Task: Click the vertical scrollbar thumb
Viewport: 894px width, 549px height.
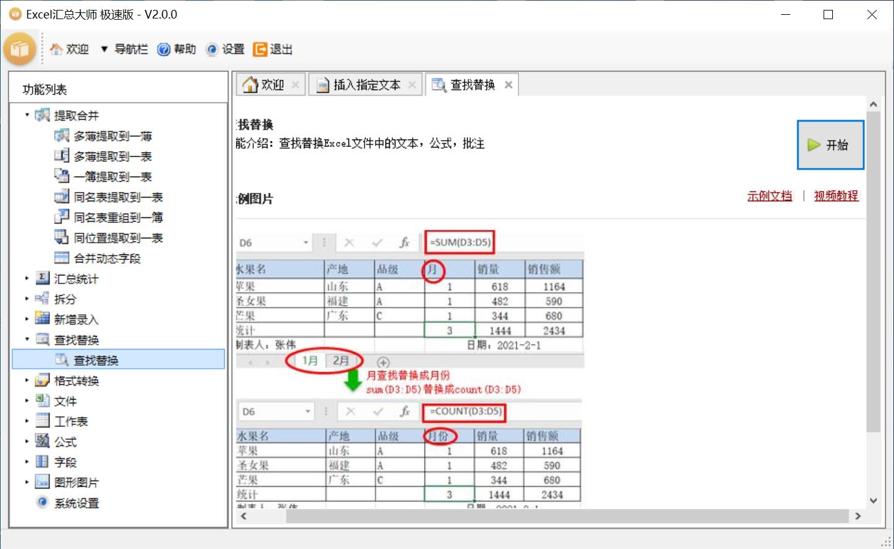Action: click(x=873, y=272)
